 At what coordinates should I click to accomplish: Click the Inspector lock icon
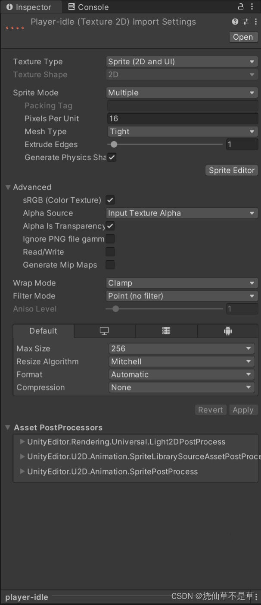241,6
